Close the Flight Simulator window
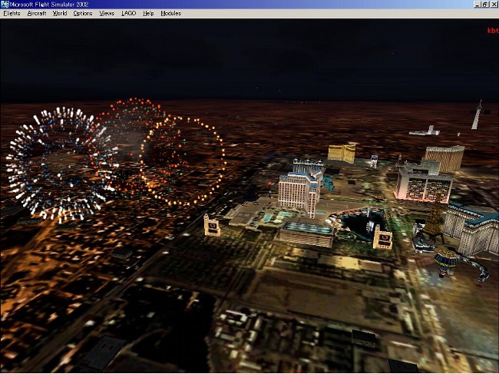 (494, 4)
